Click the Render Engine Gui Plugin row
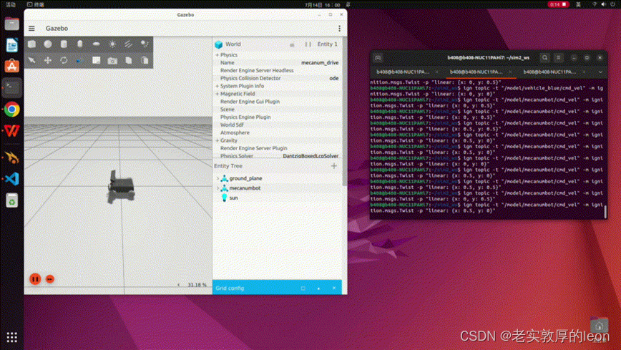 (278, 102)
